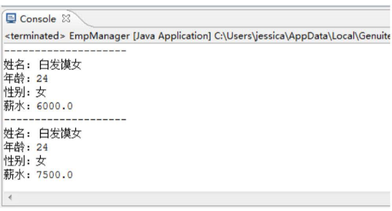Click the 年龄: 24 line of the 7500.0 record

[26, 147]
